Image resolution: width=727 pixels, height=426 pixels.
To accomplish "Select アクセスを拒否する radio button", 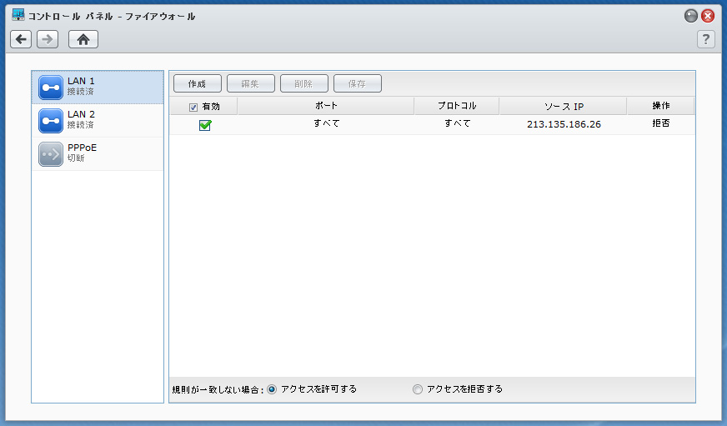I will pos(418,389).
